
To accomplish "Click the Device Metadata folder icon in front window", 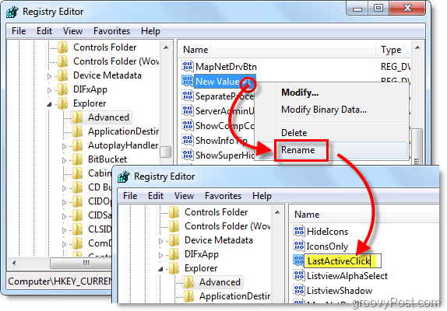I will point(174,240).
